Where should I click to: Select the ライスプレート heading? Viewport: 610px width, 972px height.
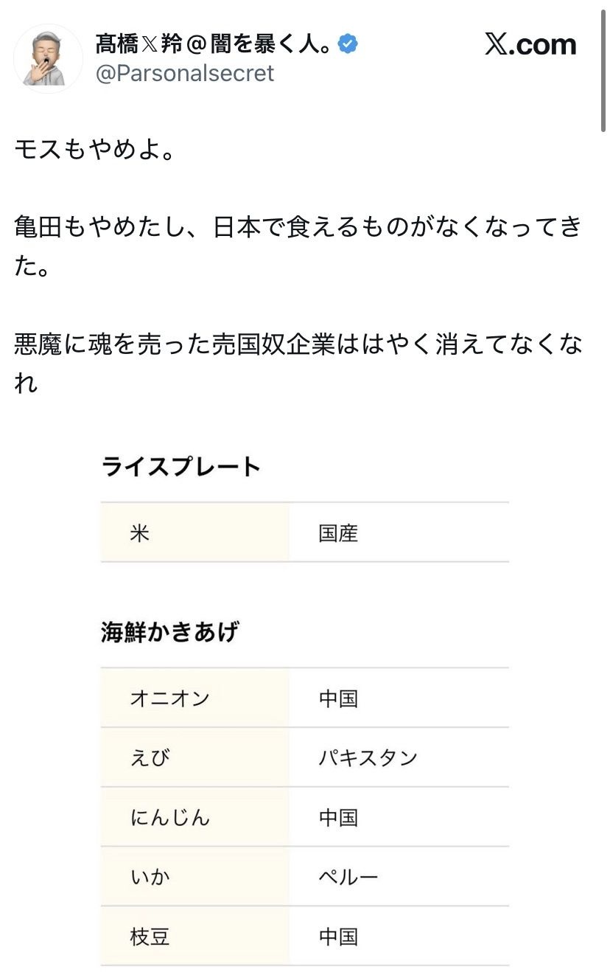181,468
